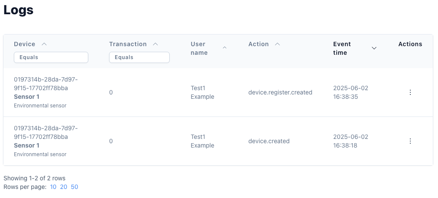Click the Transaction column header label
The height and width of the screenshot is (198, 438).
click(x=128, y=44)
